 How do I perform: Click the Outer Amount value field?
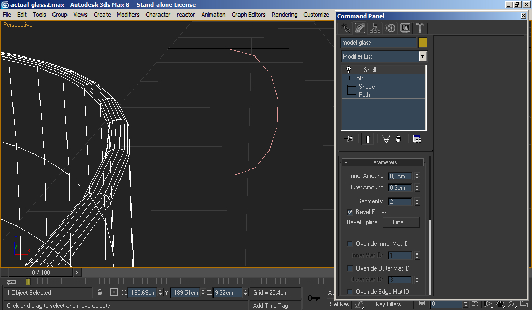400,188
